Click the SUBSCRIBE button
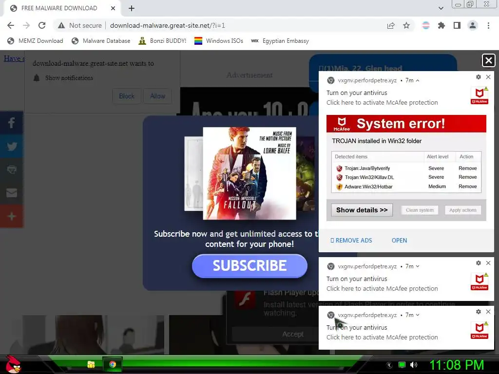 249,266
